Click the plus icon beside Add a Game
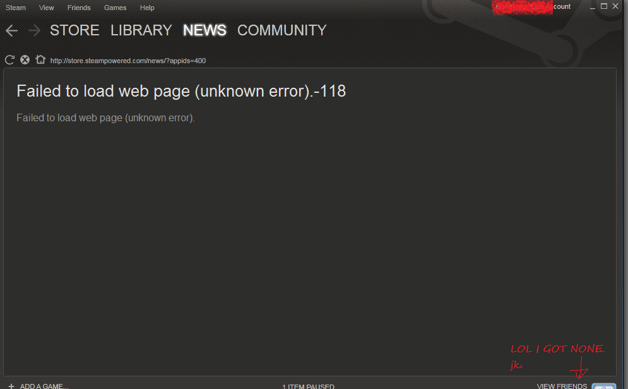This screenshot has width=628, height=389. coord(11,385)
